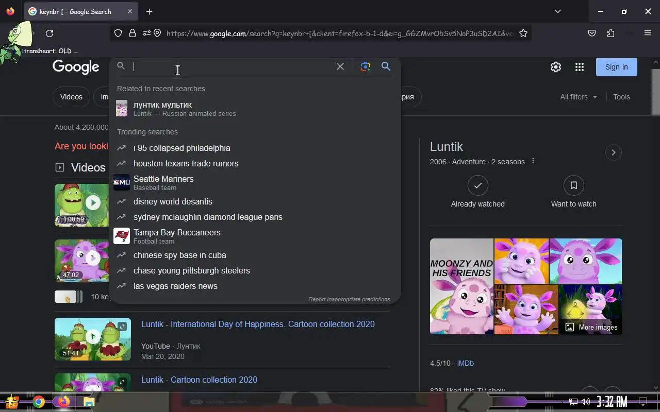Click the site security padlock icon
This screenshot has width=660, height=412.
pyautogui.click(x=133, y=33)
